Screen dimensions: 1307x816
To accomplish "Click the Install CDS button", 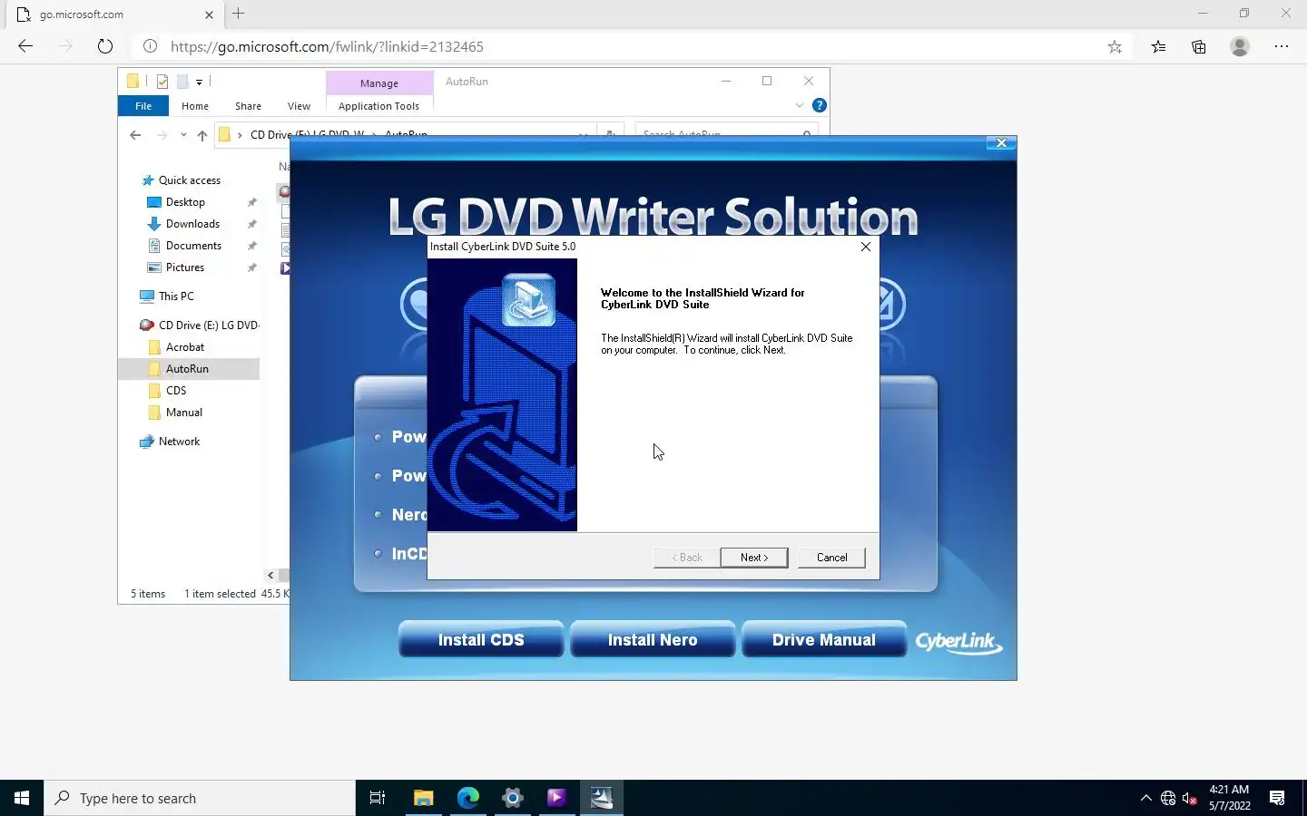I will (x=481, y=639).
